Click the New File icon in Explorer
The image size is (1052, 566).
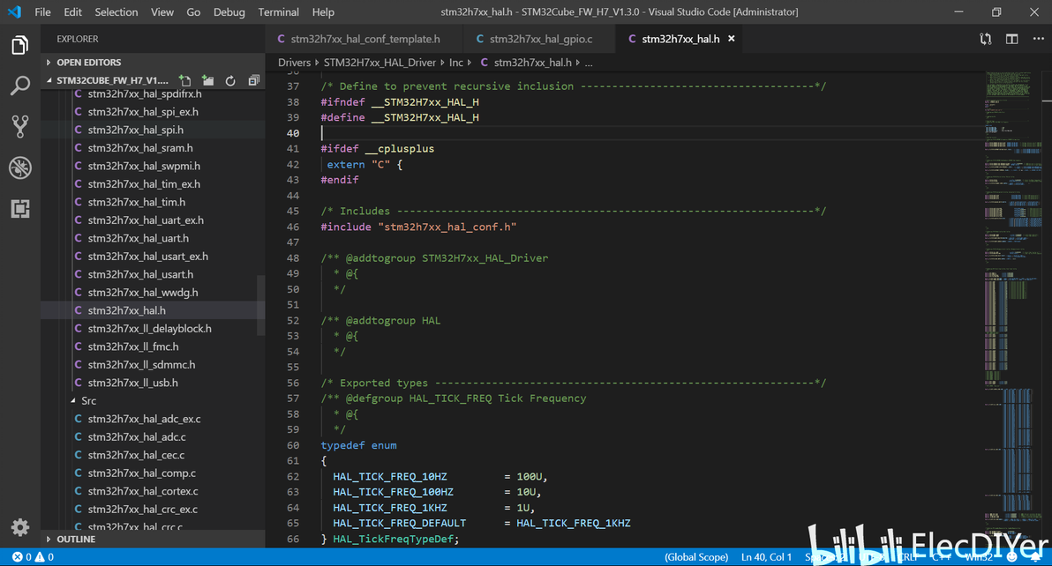[x=185, y=81]
